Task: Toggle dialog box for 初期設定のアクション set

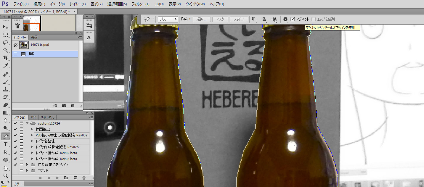Action: coord(21,165)
